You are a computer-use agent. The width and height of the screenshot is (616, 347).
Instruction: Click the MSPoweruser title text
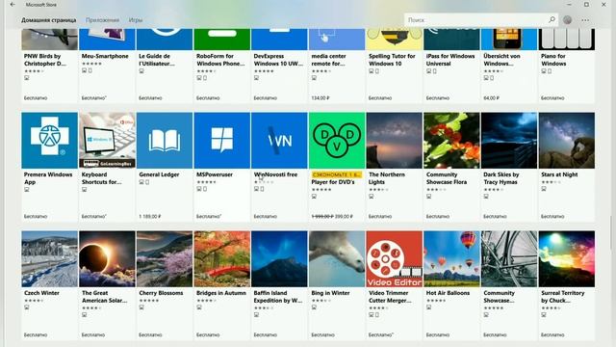coord(215,174)
